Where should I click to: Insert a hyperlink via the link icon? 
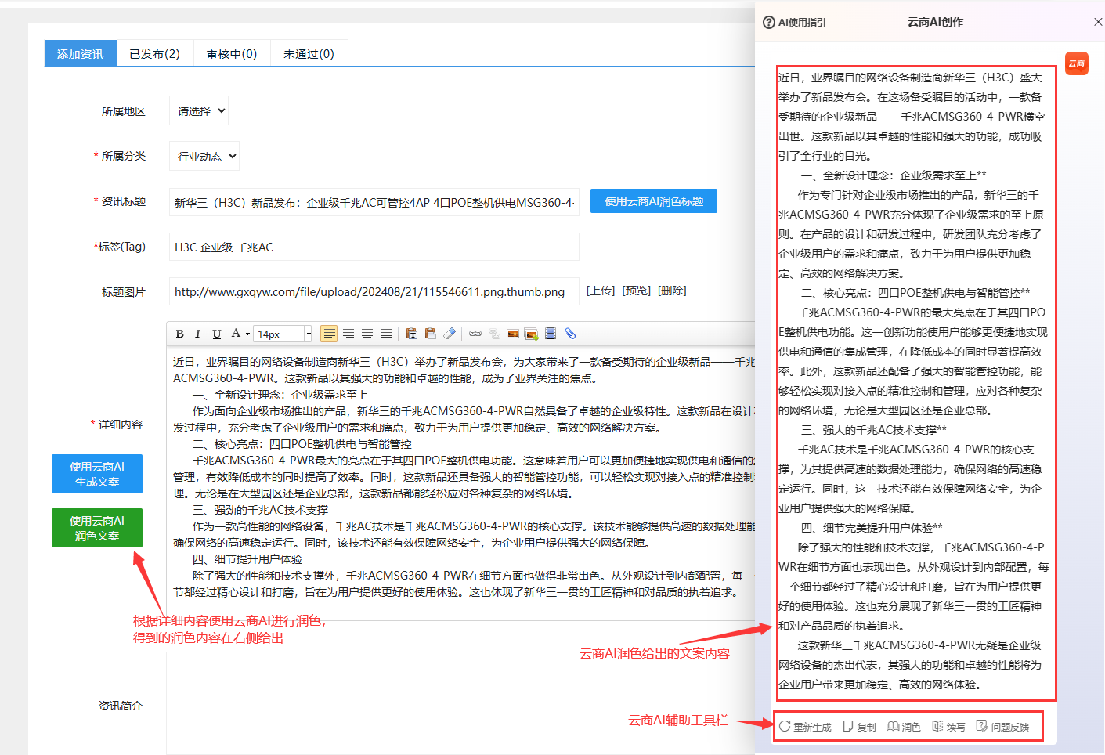475,334
